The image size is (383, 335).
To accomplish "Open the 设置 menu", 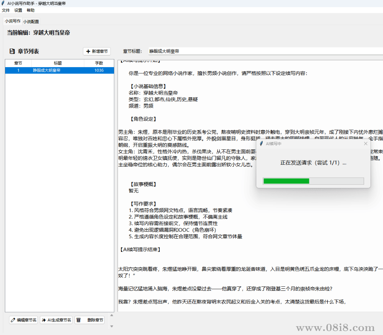I will [18, 10].
